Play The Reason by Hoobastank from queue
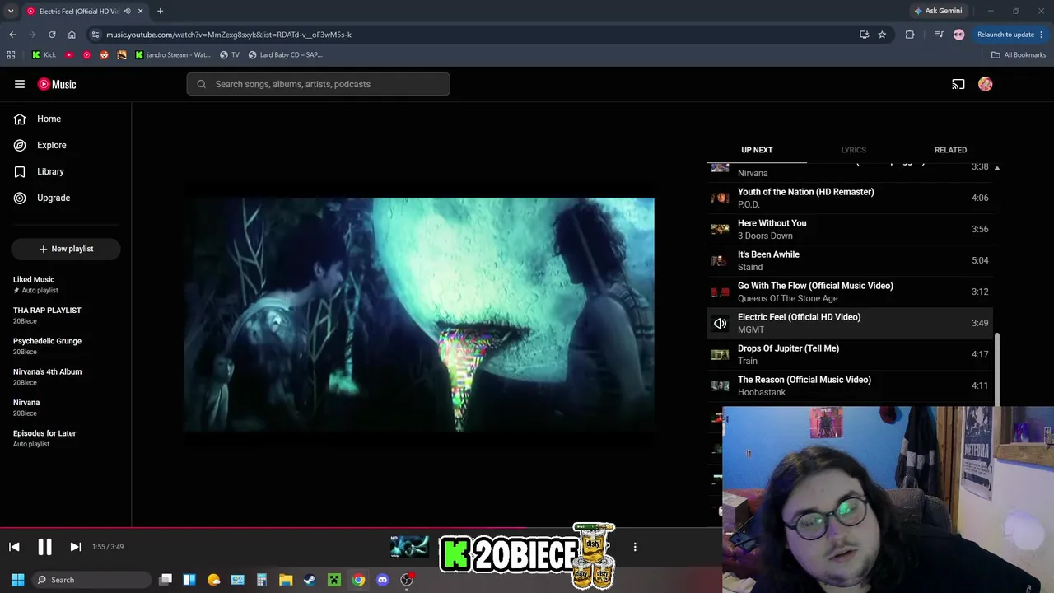 click(850, 385)
